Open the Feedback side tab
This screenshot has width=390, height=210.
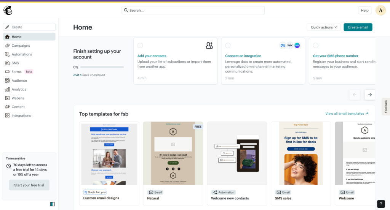coord(386,107)
